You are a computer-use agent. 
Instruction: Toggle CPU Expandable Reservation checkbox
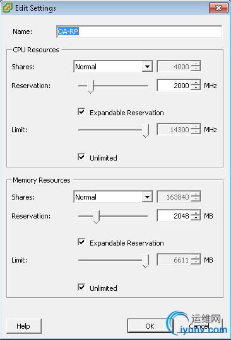[81, 112]
